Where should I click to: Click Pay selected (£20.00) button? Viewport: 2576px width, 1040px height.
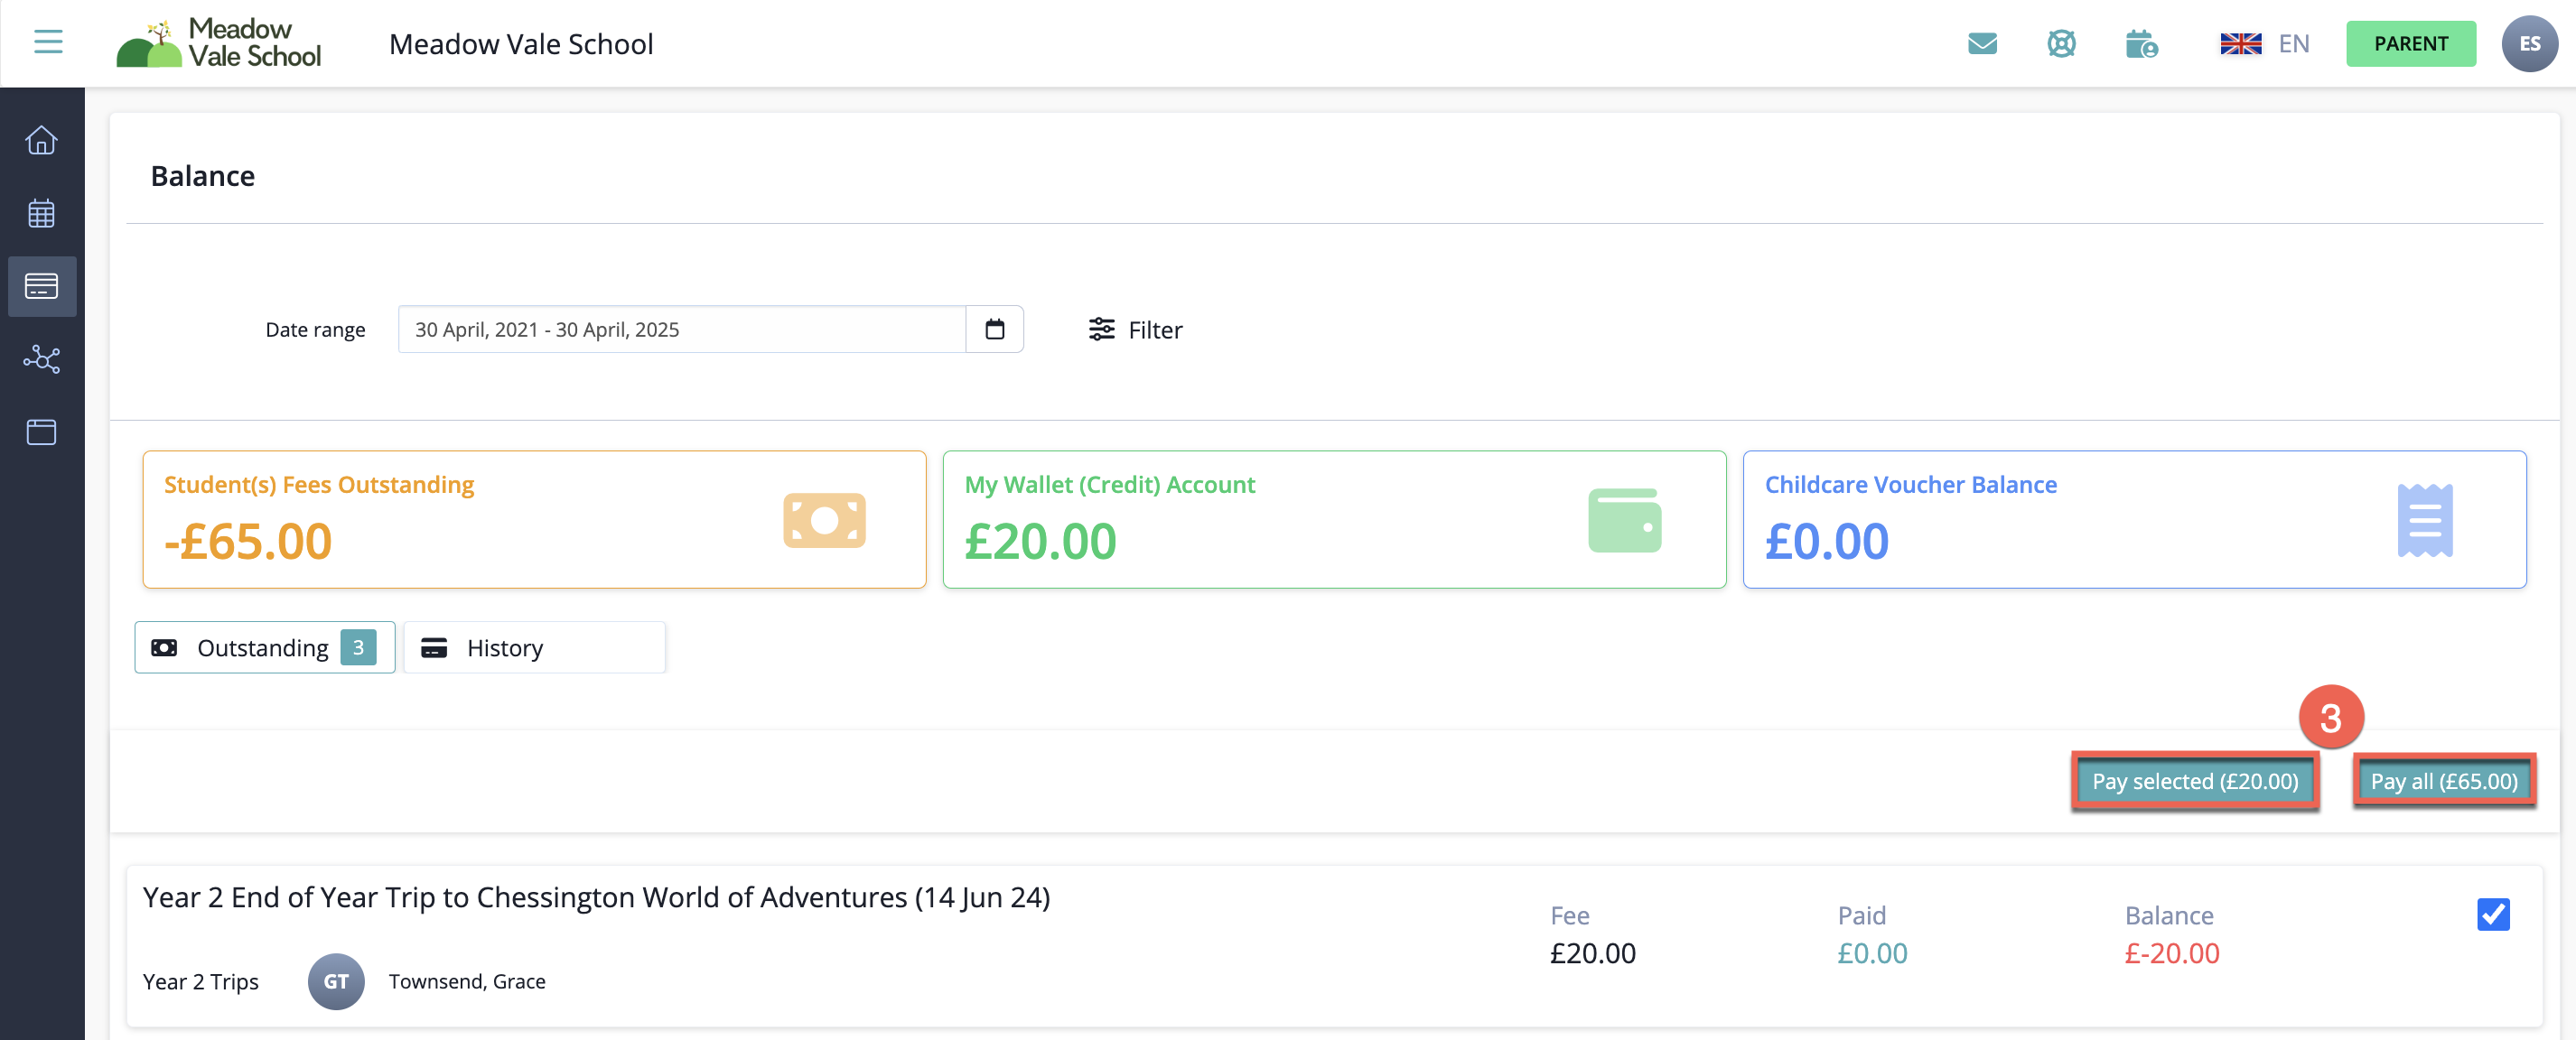pyautogui.click(x=2194, y=781)
